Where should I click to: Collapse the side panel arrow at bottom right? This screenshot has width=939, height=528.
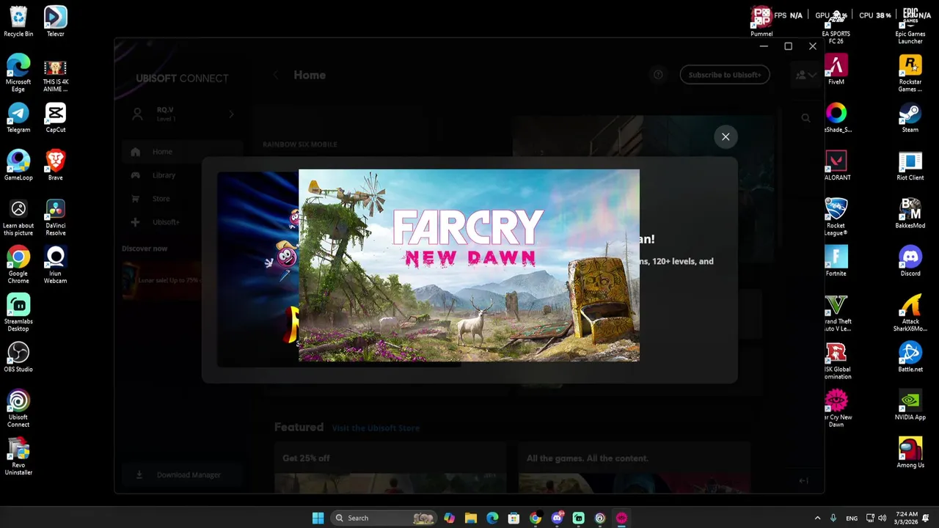(803, 481)
